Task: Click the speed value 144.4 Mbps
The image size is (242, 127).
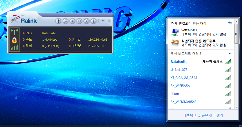Action: click(50, 40)
